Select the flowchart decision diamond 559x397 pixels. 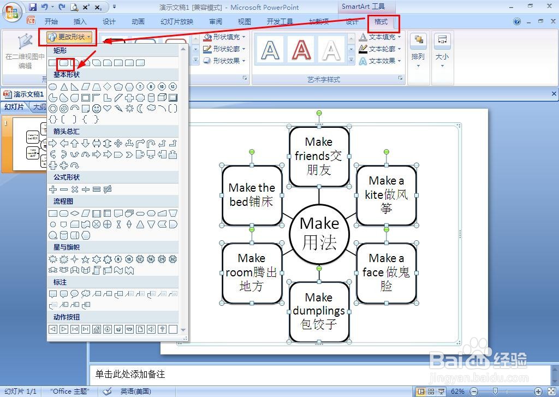pos(74,214)
